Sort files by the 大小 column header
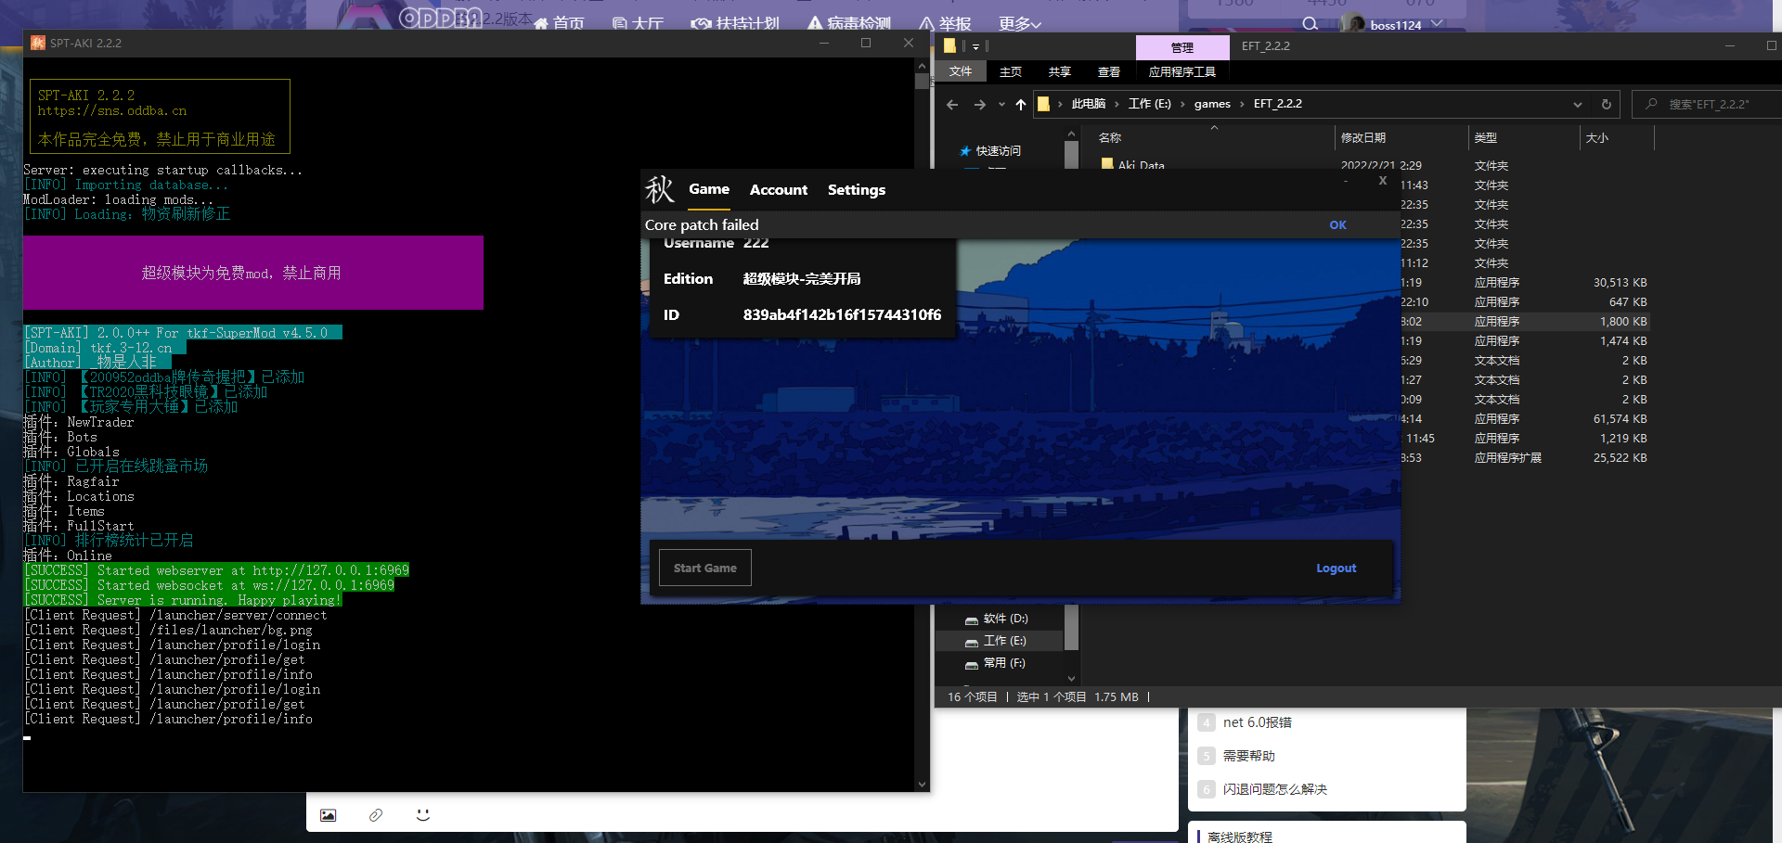1782x843 pixels. click(1597, 138)
